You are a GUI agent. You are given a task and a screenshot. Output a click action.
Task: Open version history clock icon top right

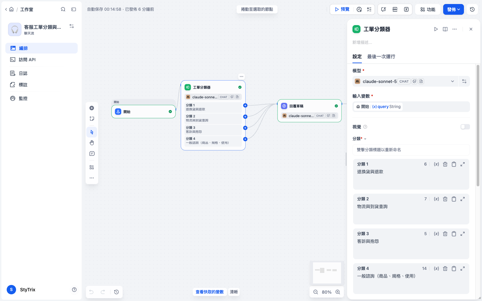click(x=472, y=9)
